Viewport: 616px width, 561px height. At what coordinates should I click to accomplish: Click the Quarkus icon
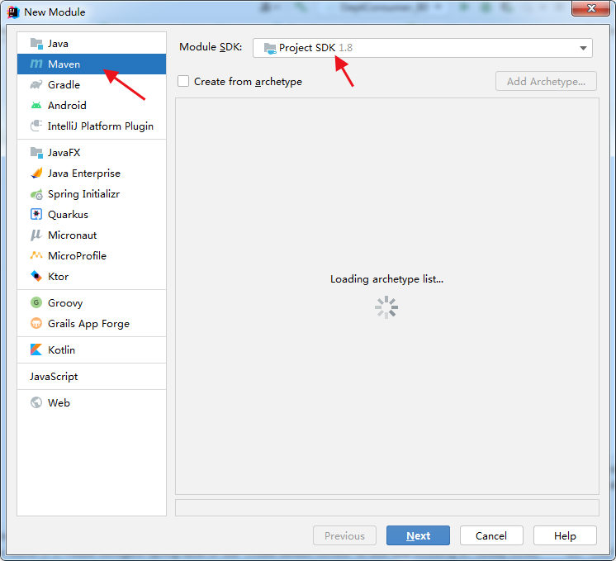pos(36,214)
